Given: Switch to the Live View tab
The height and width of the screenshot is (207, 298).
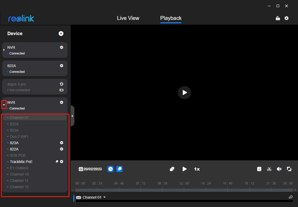Looking at the screenshot, I should pyautogui.click(x=128, y=18).
